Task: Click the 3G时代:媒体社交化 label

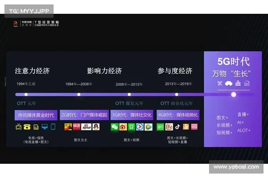Action: (132, 115)
